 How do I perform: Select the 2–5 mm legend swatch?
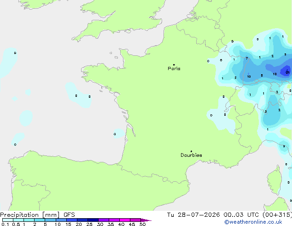(x=40, y=220)
